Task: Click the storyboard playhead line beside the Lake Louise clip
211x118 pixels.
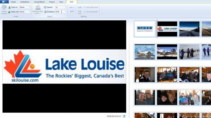Action: point(157,29)
